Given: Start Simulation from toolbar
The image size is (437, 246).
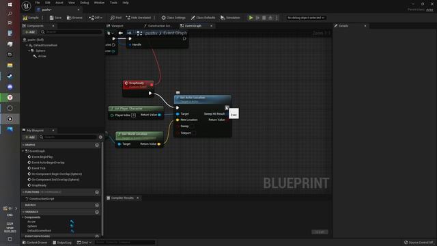Looking at the screenshot, I should (230, 18).
